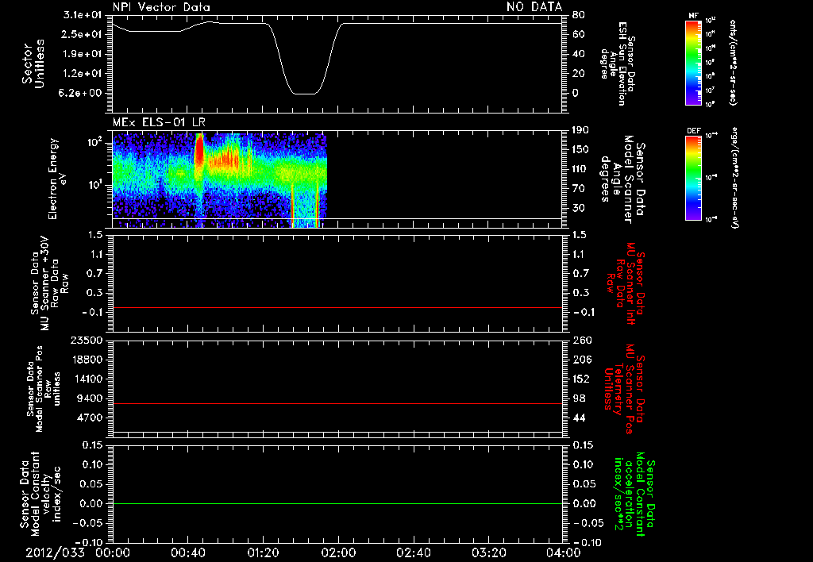
Task: Click the red 'MU Scanner Init Raw Data' label
Action: tap(626, 283)
